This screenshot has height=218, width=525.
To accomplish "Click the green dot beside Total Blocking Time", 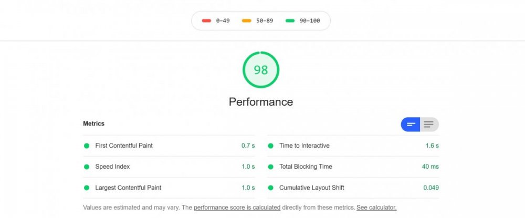I will pos(271,167).
